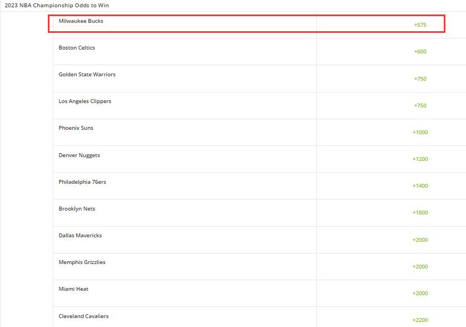Select the Denver Nuggets team name

tap(80, 155)
